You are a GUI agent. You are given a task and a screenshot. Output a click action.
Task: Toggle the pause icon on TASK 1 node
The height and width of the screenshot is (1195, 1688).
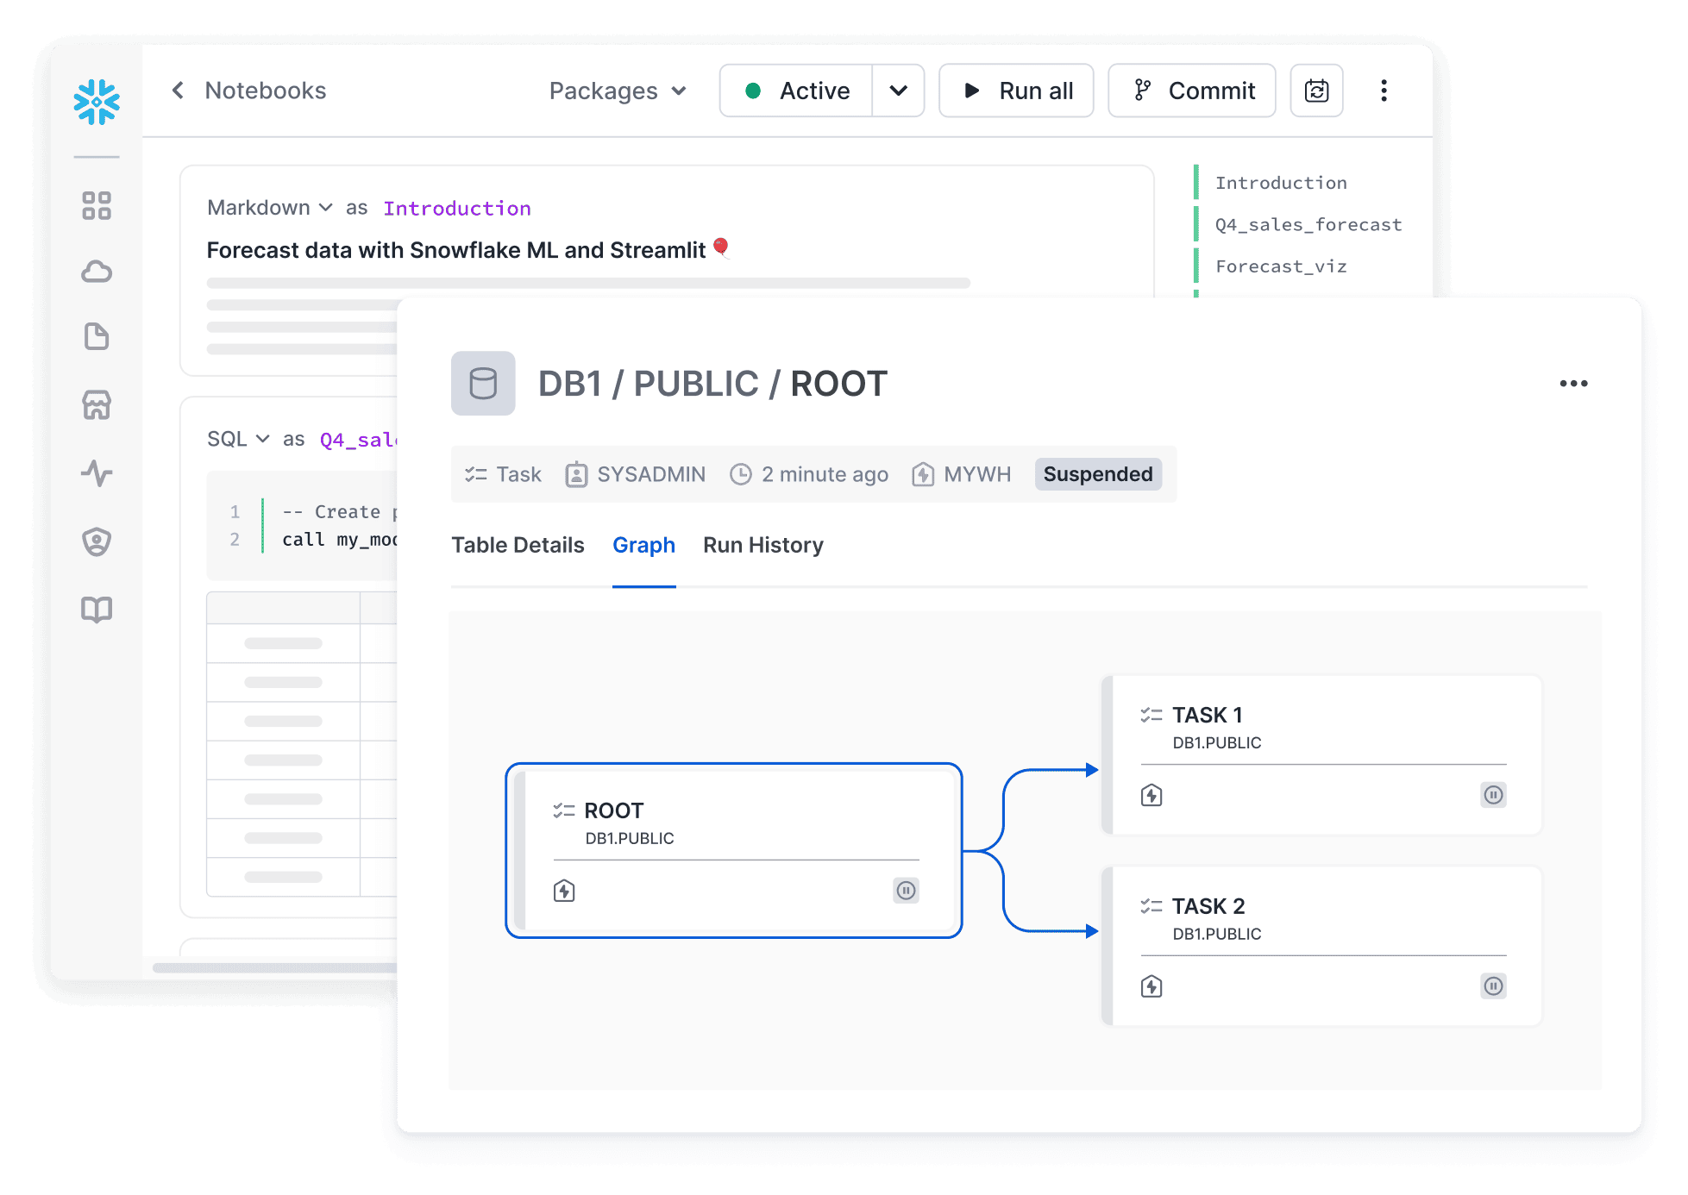click(x=1493, y=795)
